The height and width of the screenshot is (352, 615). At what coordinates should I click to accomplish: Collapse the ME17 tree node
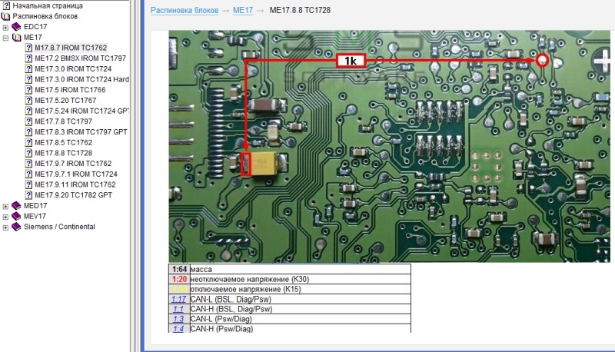pyautogui.click(x=6, y=37)
